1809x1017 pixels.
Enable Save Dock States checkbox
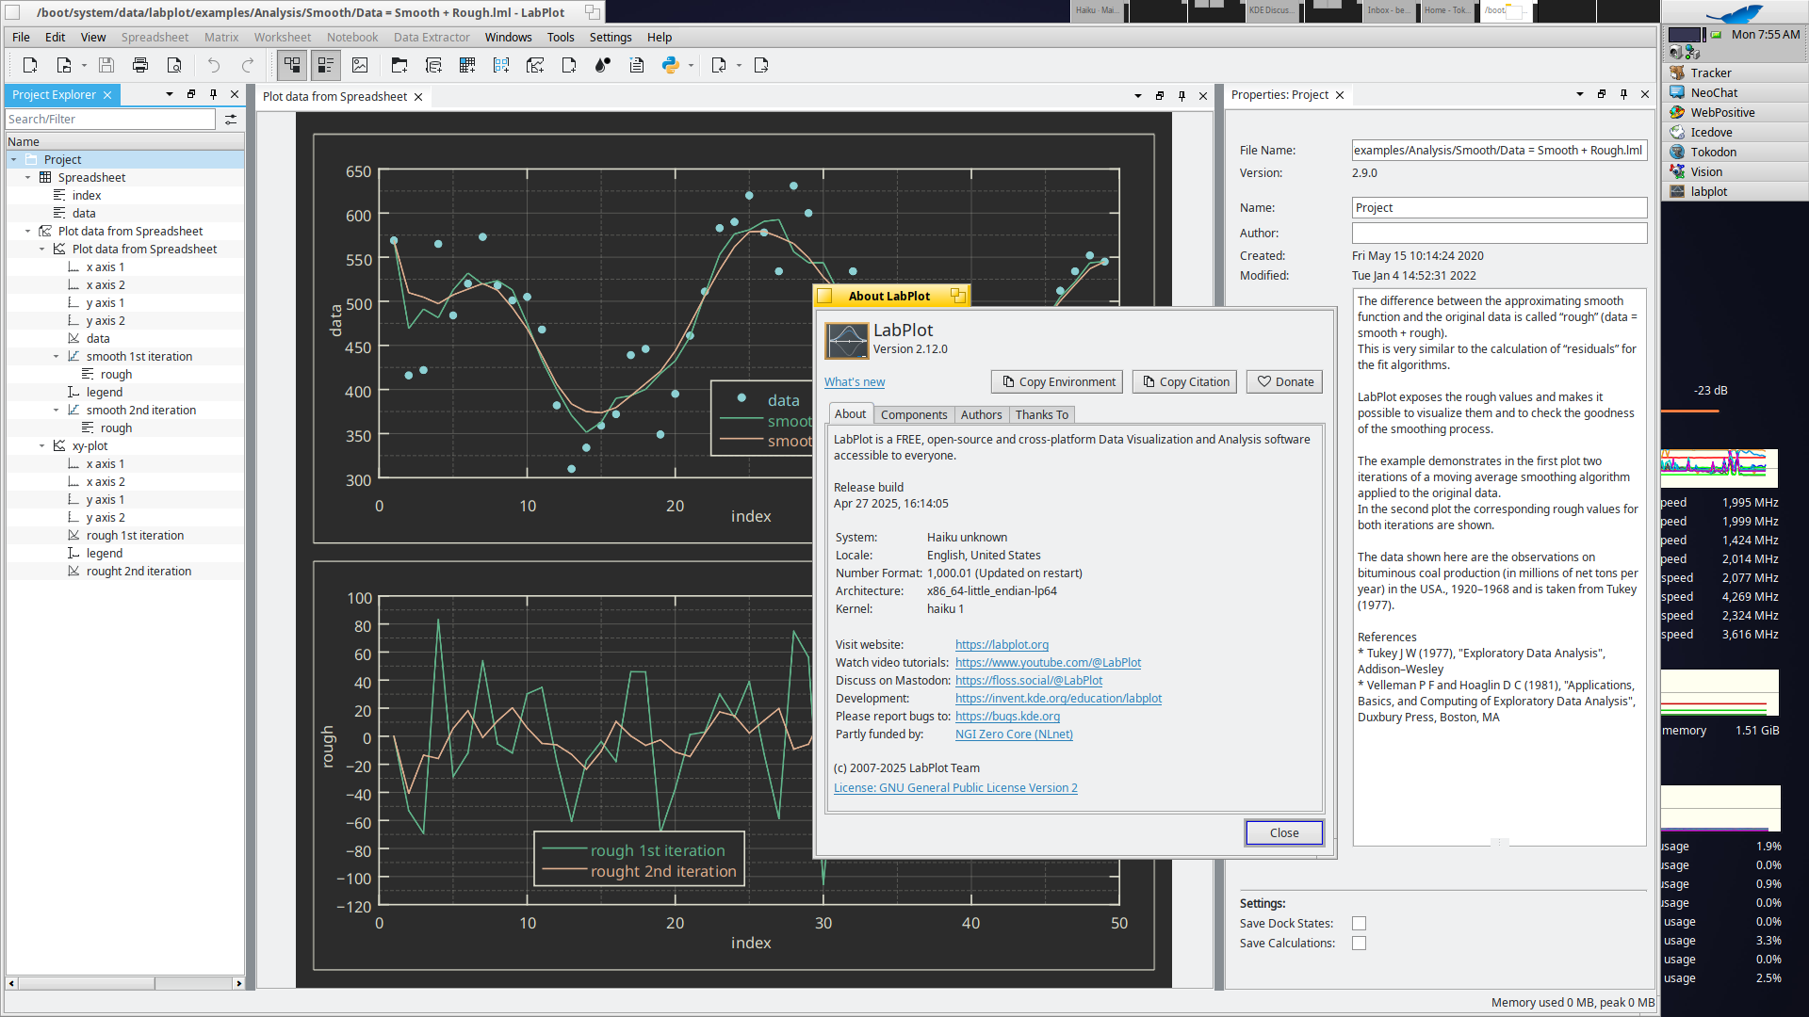click(x=1359, y=924)
